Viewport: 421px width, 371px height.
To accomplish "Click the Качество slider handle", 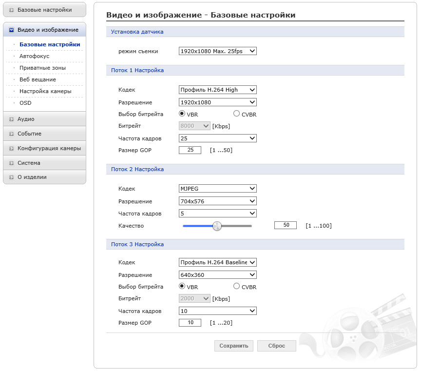I will pyautogui.click(x=217, y=226).
